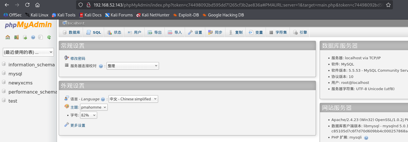Click help icon next to 服务器连接校对
This screenshot has height=142, width=408.
coord(101,66)
